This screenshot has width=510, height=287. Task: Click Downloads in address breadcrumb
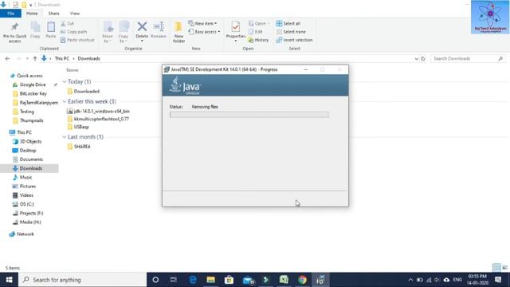pyautogui.click(x=88, y=58)
